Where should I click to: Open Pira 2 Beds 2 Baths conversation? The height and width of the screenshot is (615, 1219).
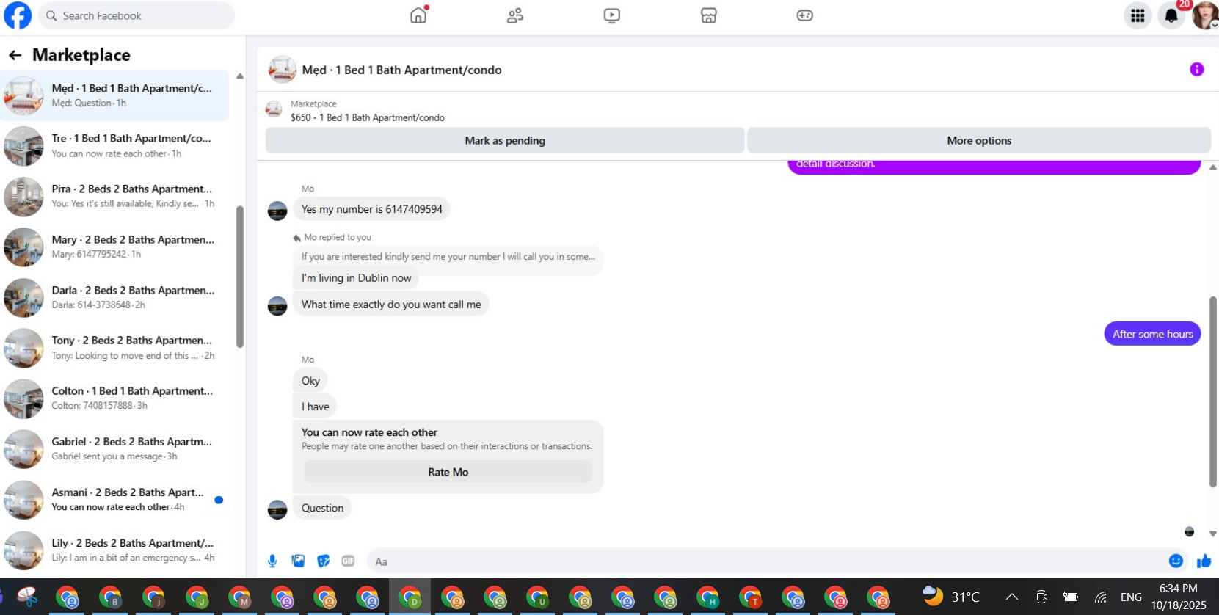coord(114,197)
